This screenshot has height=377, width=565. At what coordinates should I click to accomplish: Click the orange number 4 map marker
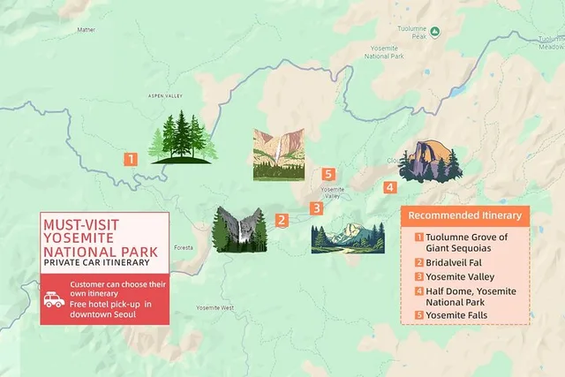(390, 187)
